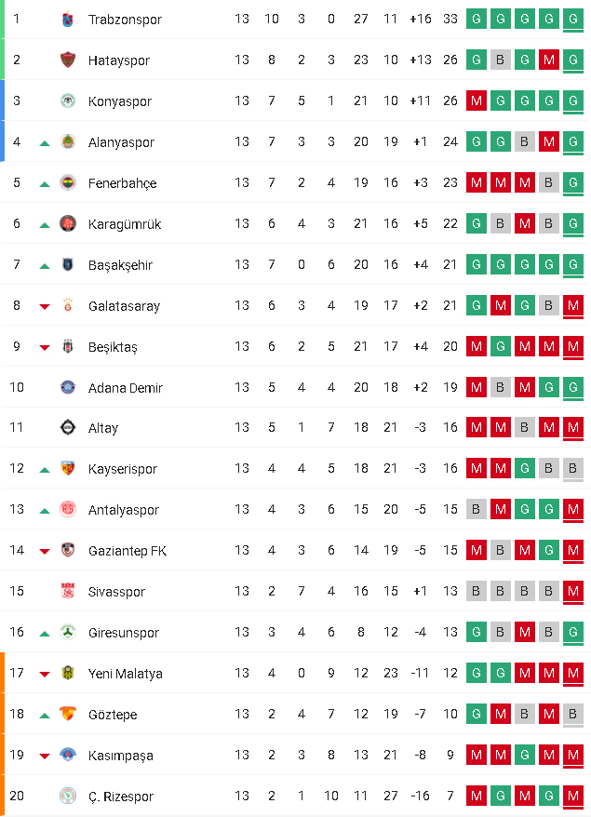Screen dimensions: 591x817
Task: Click the Hatayspor club crest icon
Action: (67, 60)
